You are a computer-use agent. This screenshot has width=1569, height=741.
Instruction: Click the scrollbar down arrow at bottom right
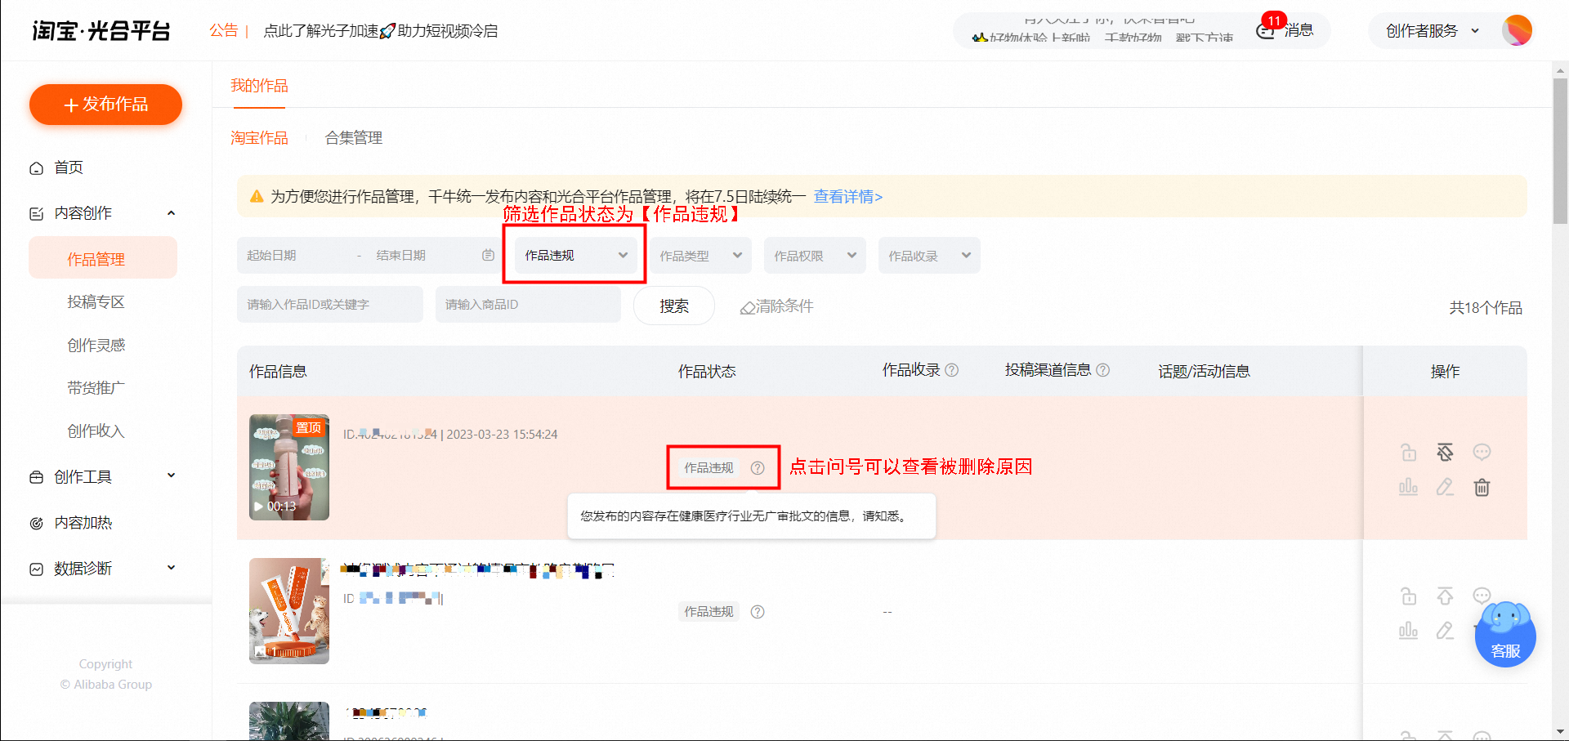[1560, 732]
